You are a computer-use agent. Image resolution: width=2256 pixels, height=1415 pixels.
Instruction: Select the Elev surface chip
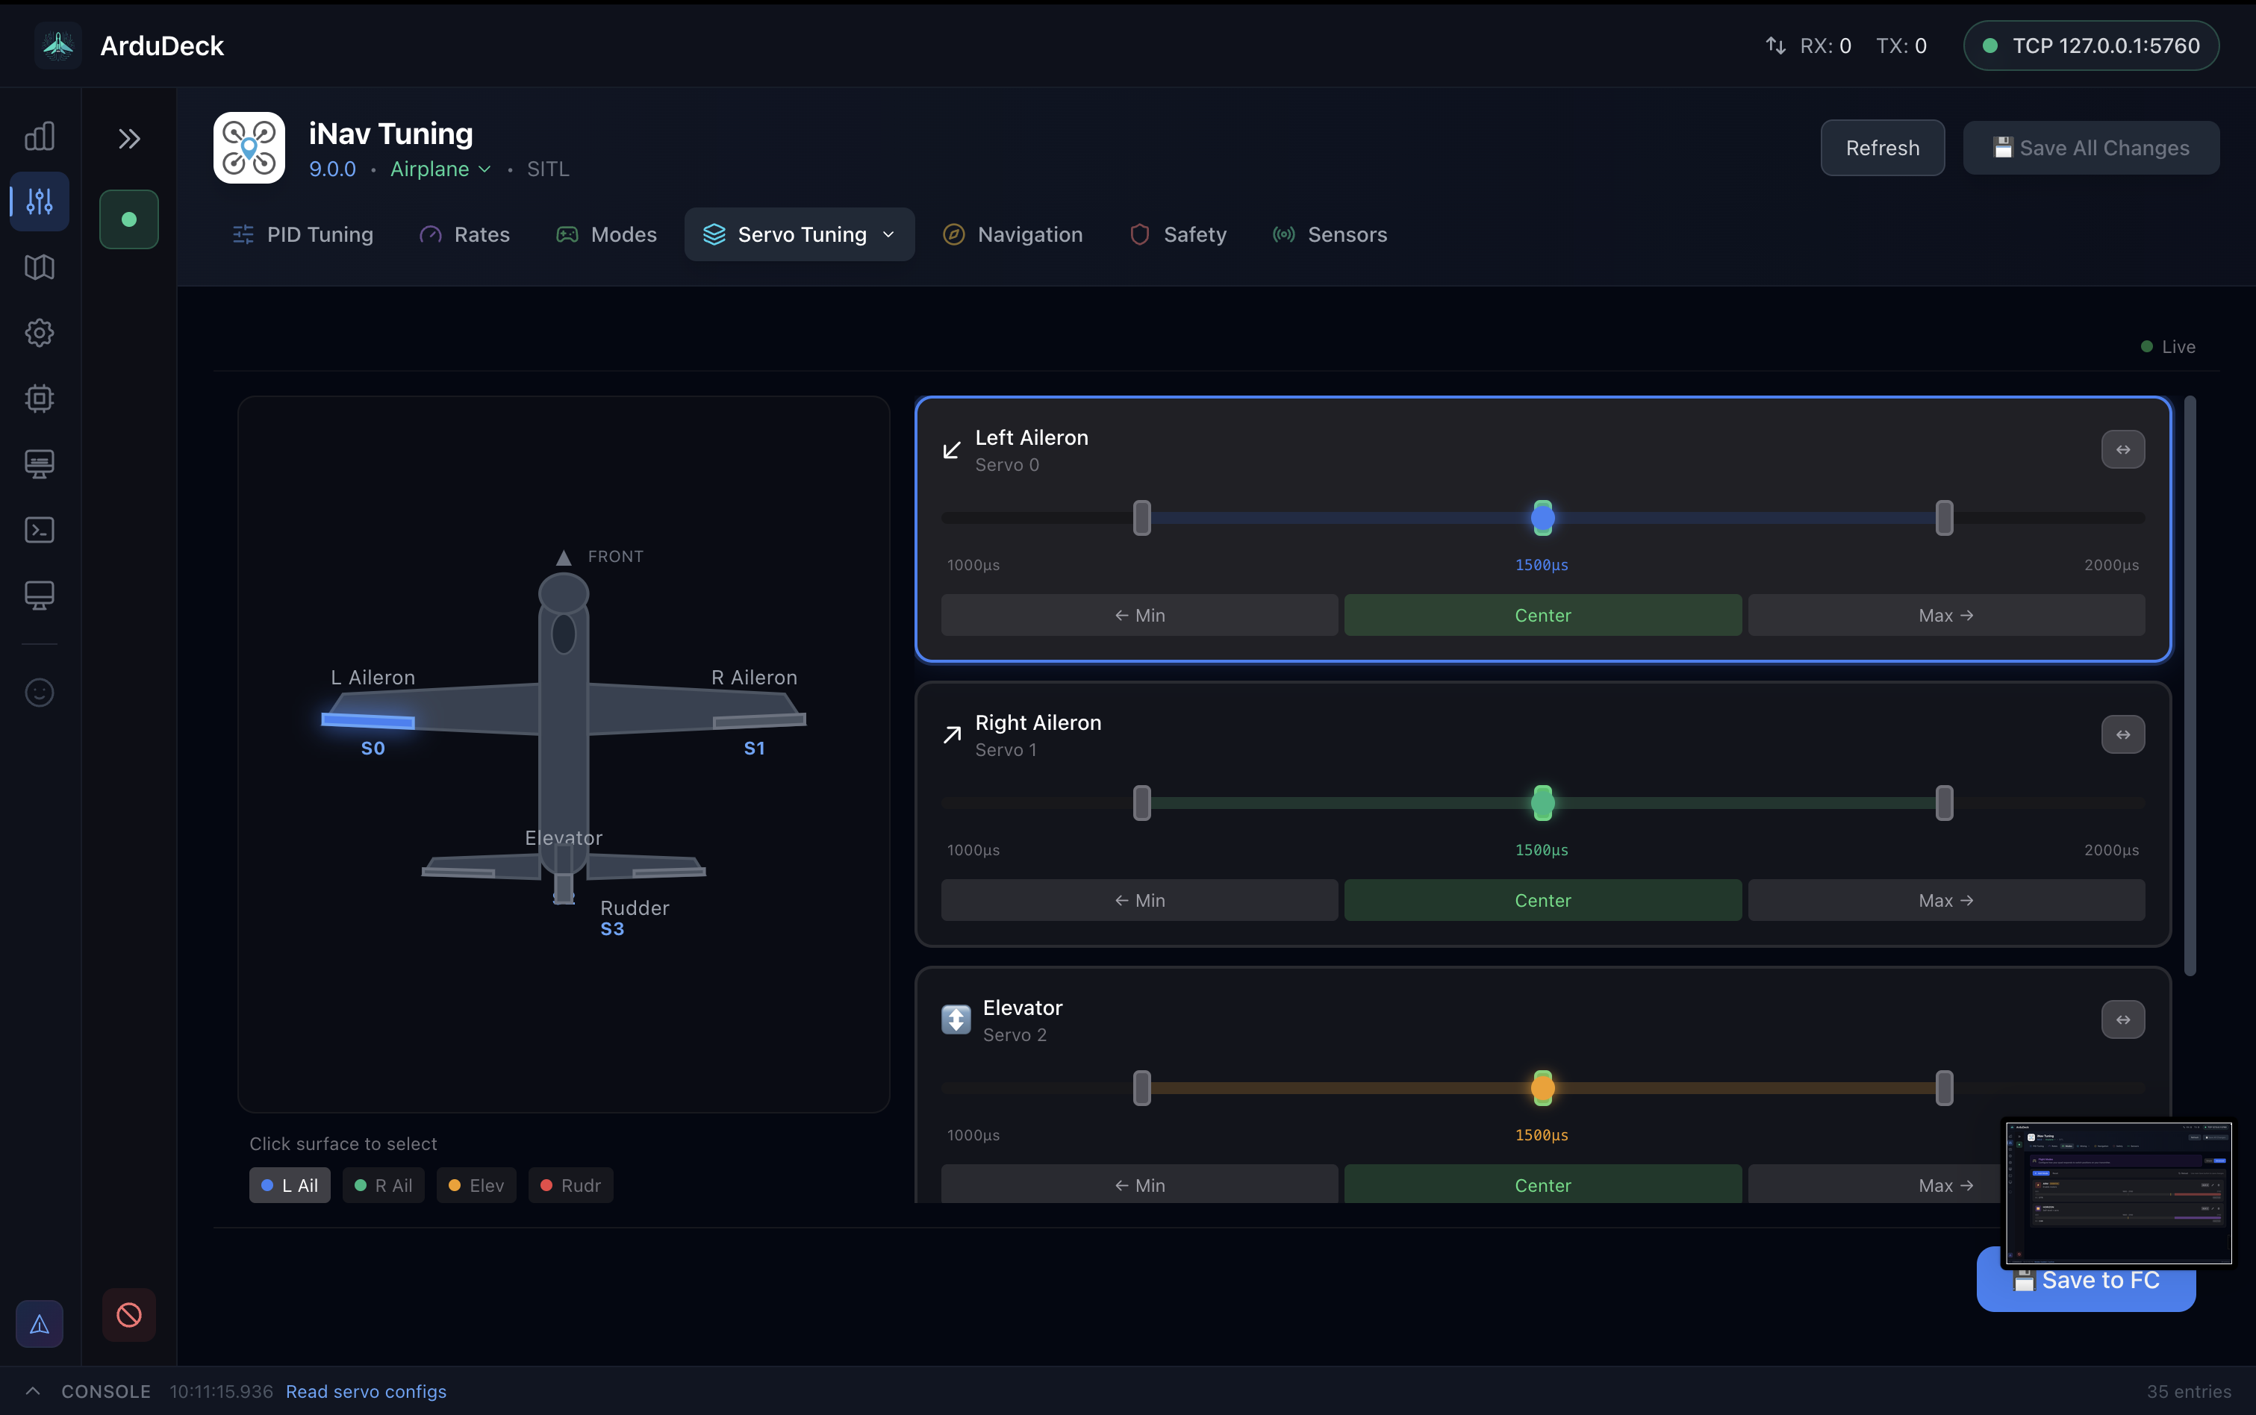pyautogui.click(x=476, y=1186)
